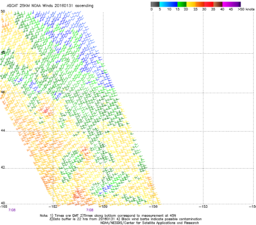Click the '10' label under the color legend
This screenshot has width=256, height=225.
169,9
